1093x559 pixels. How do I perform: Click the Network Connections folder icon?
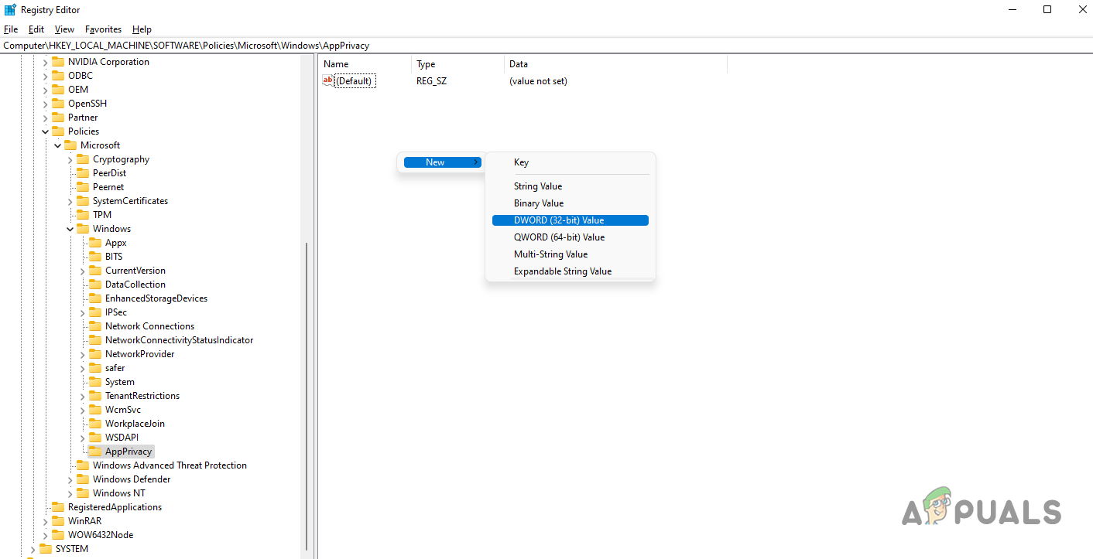tap(95, 326)
